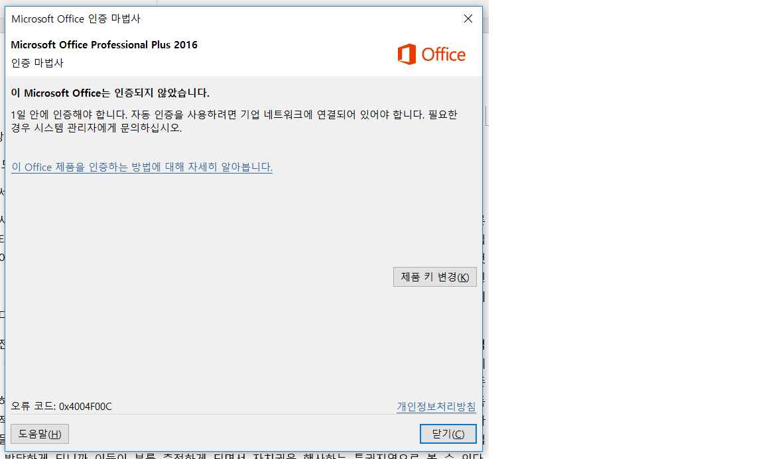Viewport: 764px width, 459px height.
Task: Click the orange Office door icon
Action: click(407, 54)
